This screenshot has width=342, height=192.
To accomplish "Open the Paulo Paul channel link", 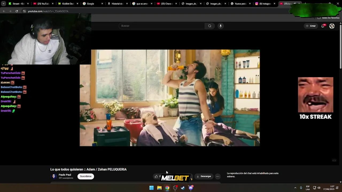I will tap(65, 175).
